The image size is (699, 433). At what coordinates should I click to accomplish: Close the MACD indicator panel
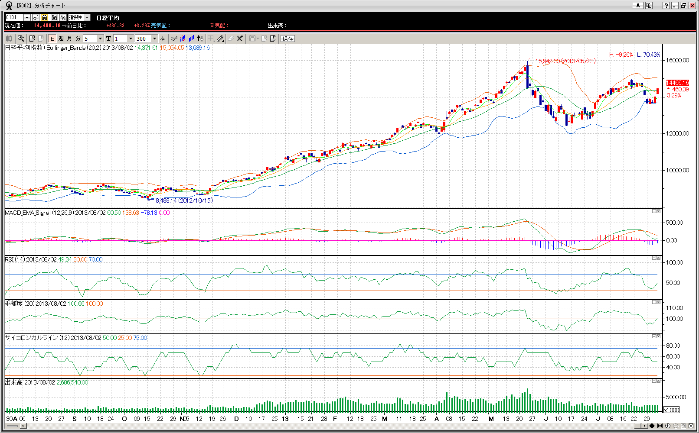click(x=658, y=211)
